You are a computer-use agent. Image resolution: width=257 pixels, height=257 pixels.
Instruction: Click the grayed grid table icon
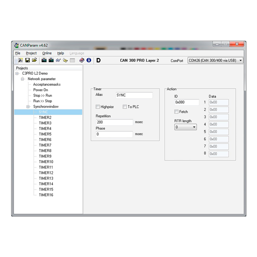[72, 60]
